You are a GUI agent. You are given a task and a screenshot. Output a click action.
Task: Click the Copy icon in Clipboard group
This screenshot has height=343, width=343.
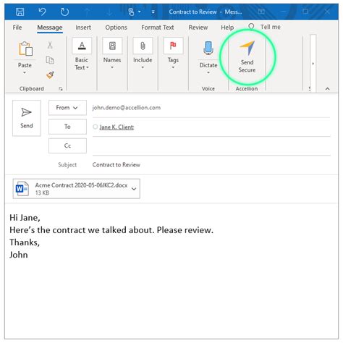tap(50, 60)
